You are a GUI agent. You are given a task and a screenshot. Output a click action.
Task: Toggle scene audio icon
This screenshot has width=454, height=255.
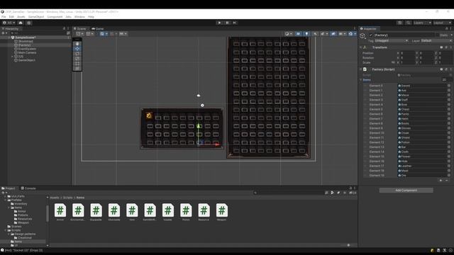315,34
